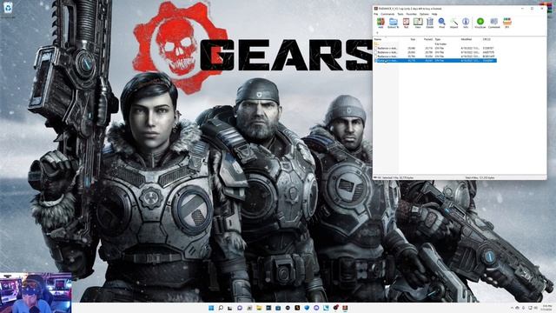Image resolution: width=556 pixels, height=313 pixels.
Task: Sort file list by Packed column
Action: click(428, 39)
